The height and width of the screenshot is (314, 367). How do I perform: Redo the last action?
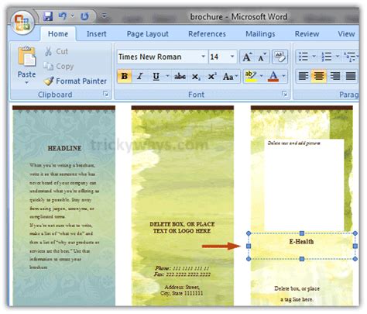click(x=84, y=16)
